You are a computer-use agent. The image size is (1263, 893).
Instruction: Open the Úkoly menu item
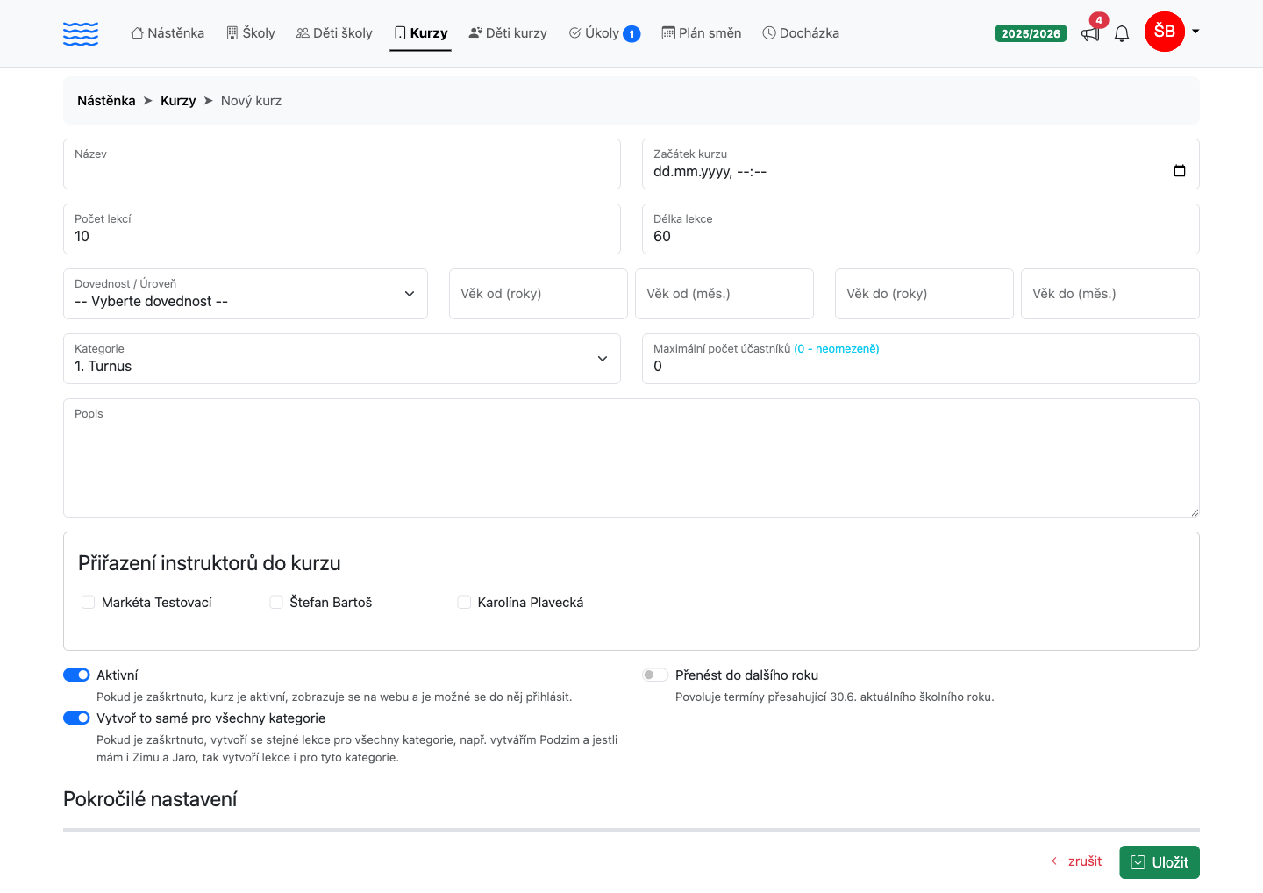click(604, 33)
